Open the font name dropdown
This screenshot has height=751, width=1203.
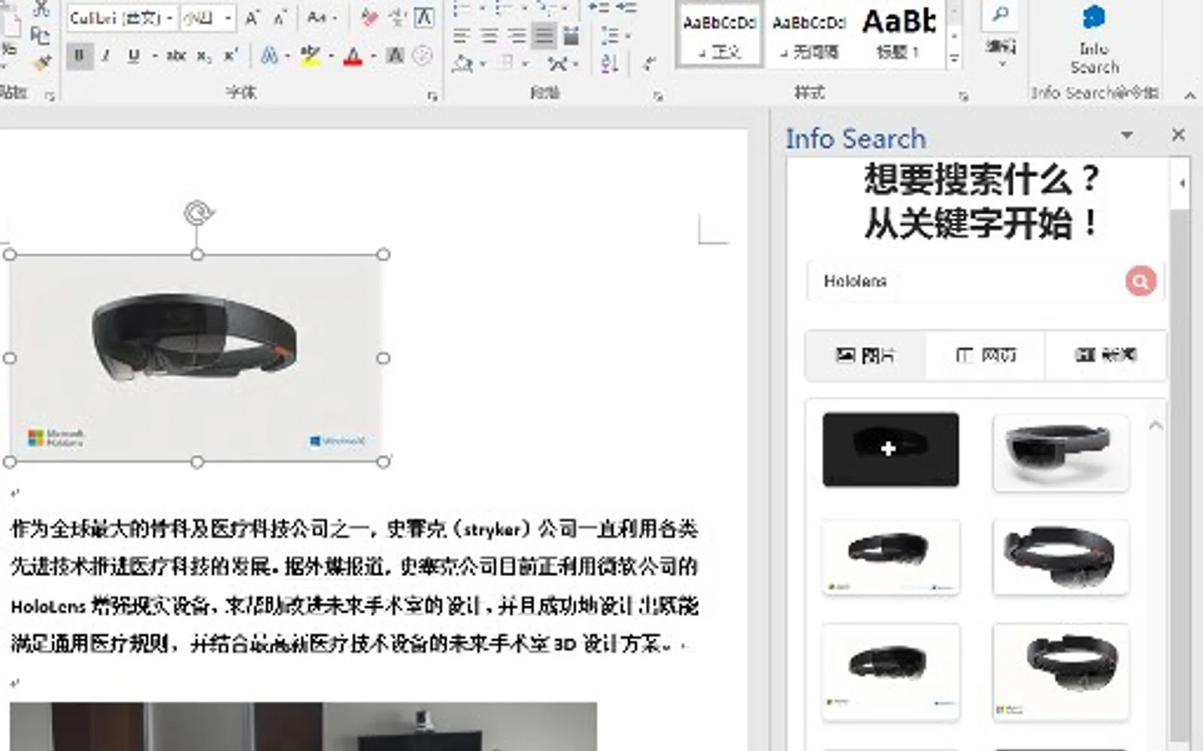(171, 17)
